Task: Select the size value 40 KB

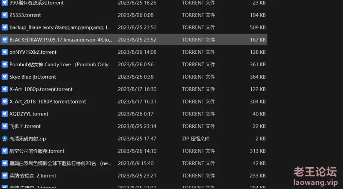Action: (259, 114)
